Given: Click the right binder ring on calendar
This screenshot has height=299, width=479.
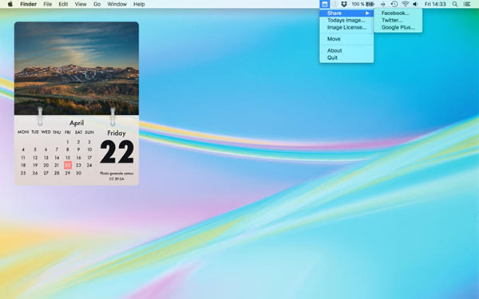Looking at the screenshot, I should tap(113, 116).
